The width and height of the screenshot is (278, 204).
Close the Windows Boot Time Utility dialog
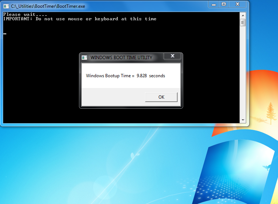172,56
